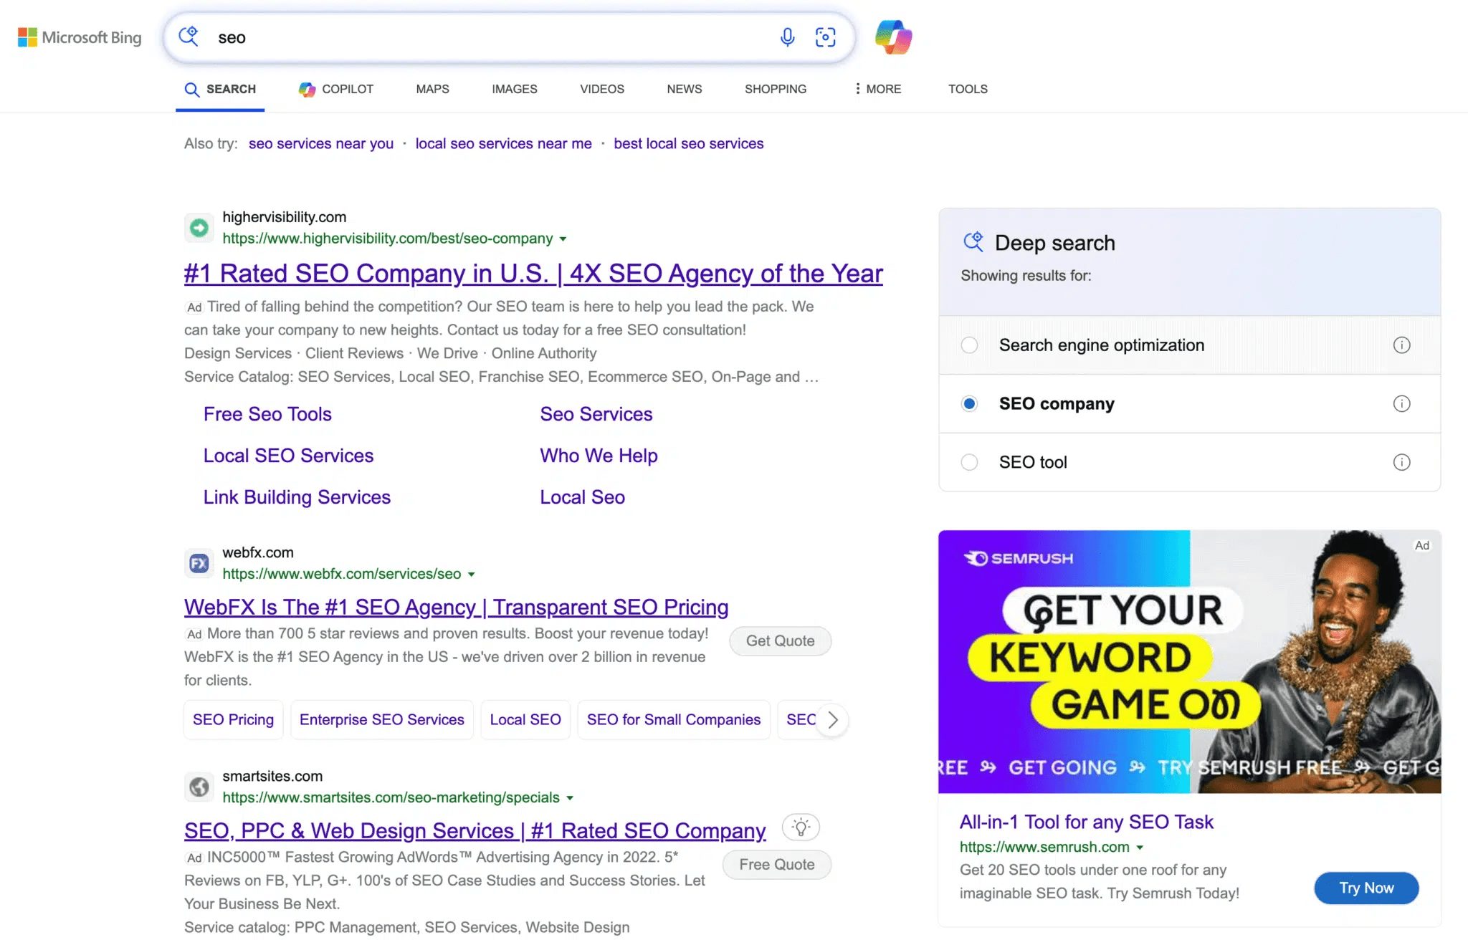
Task: Click the deep search icon in search box
Action: (189, 37)
